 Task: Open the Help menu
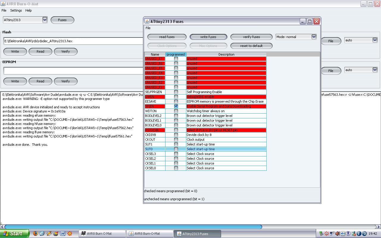click(x=29, y=10)
